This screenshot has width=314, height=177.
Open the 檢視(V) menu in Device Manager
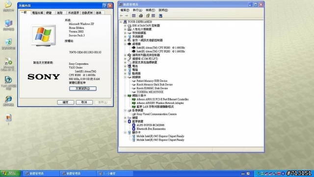click(150, 10)
